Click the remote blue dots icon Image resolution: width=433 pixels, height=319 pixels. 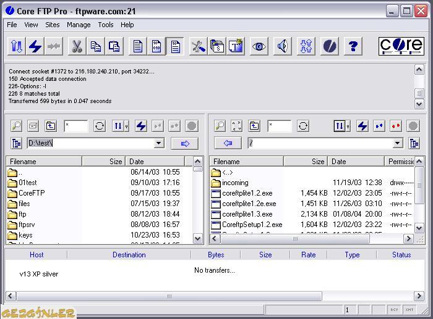tap(379, 126)
